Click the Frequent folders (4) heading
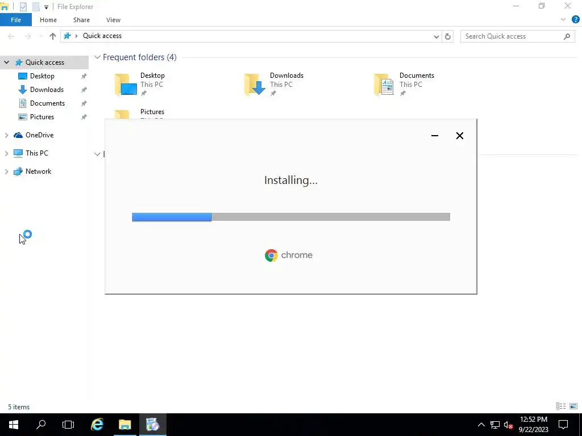582x436 pixels. 140,57
